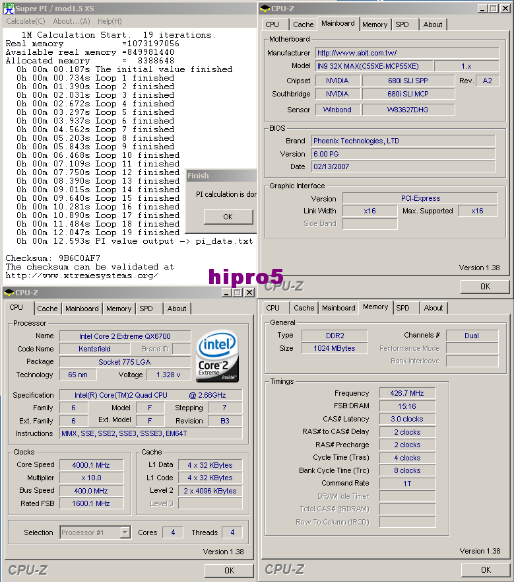Click the Code Name value Kentsfield
Screen dimensions: 514x582
pos(94,349)
